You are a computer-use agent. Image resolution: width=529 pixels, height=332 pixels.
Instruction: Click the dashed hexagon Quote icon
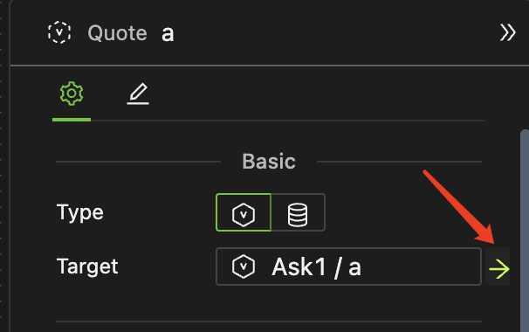(x=59, y=32)
